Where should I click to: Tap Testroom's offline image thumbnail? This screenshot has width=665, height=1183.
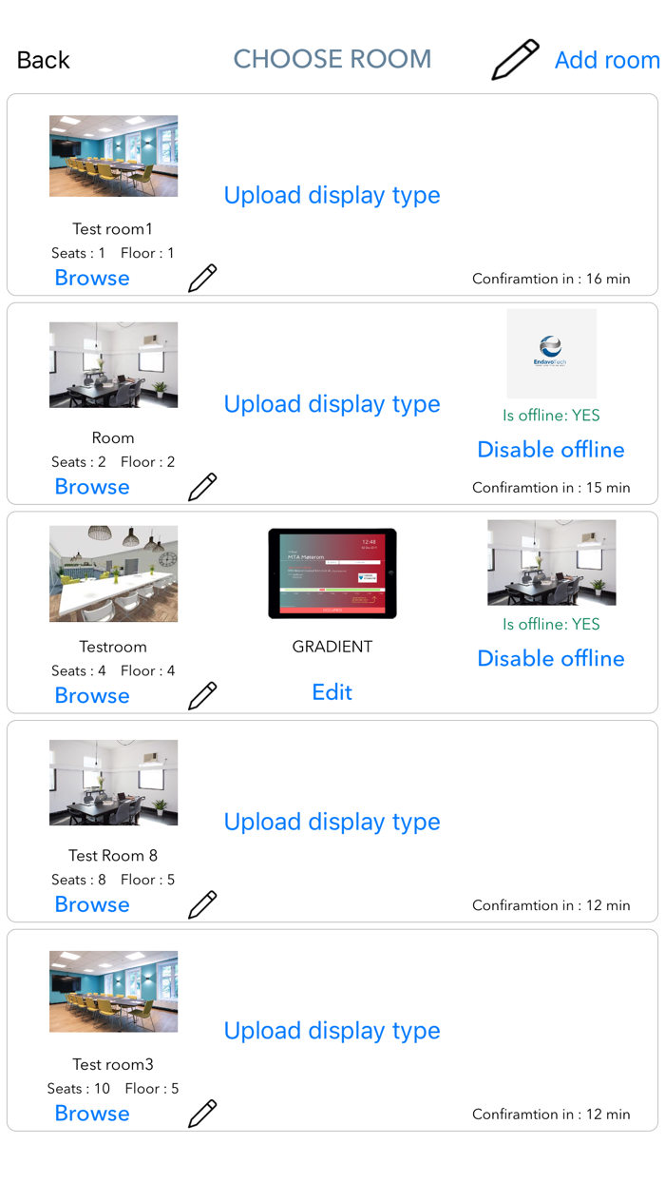(552, 562)
